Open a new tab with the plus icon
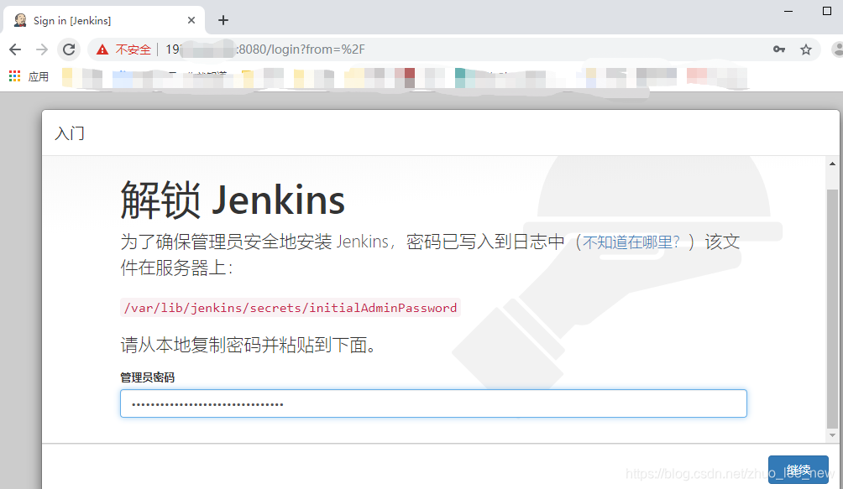The width and height of the screenshot is (843, 489). point(223,19)
